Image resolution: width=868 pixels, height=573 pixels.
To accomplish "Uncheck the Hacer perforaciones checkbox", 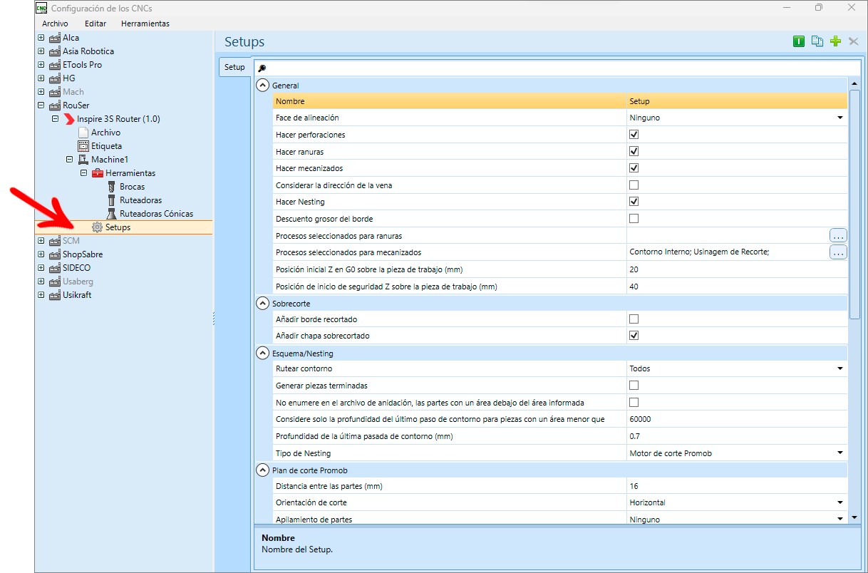I will tap(634, 135).
